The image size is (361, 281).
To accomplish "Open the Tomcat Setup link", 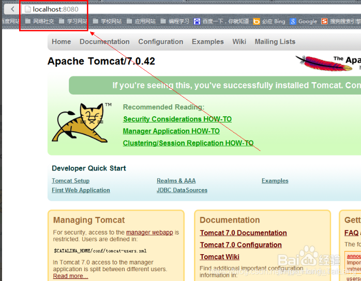I will (71, 181).
